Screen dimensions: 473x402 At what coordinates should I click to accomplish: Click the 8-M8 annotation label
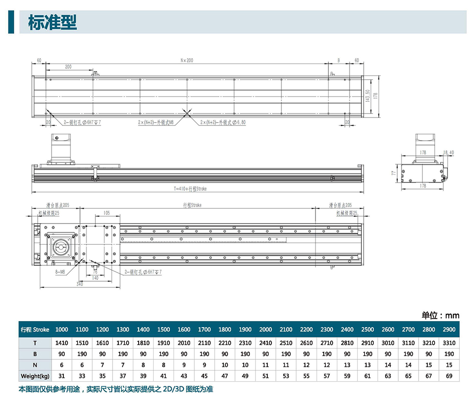tap(60, 272)
